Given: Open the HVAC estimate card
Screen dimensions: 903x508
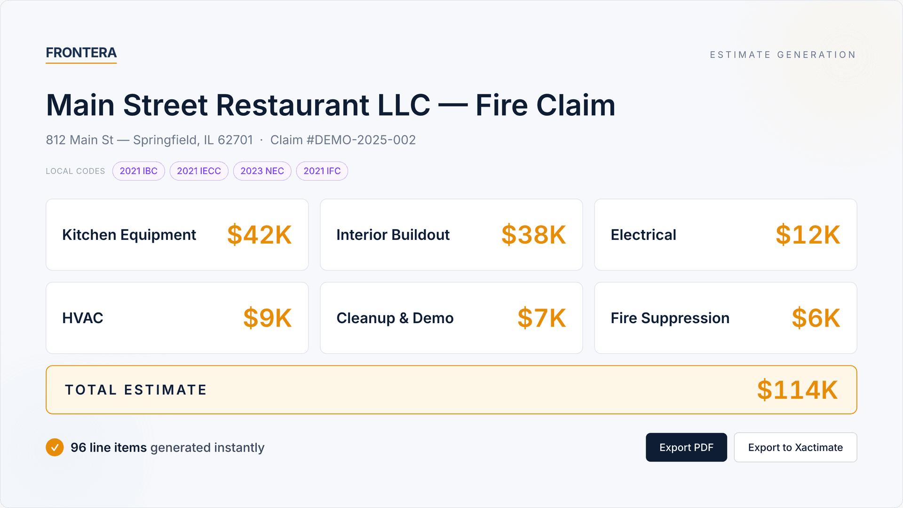Looking at the screenshot, I should click(177, 317).
